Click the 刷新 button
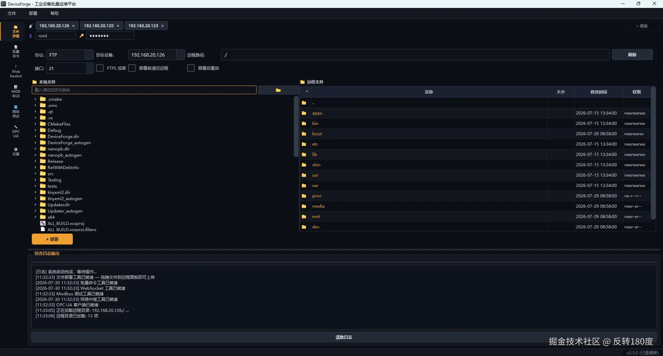Viewport: 663px width, 356px height. (x=632, y=55)
